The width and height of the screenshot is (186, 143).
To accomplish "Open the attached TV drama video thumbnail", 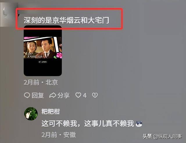I will pyautogui.click(x=43, y=51).
